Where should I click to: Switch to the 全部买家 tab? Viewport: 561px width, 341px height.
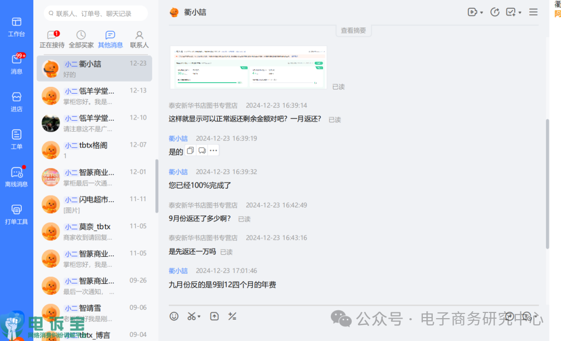(x=81, y=38)
